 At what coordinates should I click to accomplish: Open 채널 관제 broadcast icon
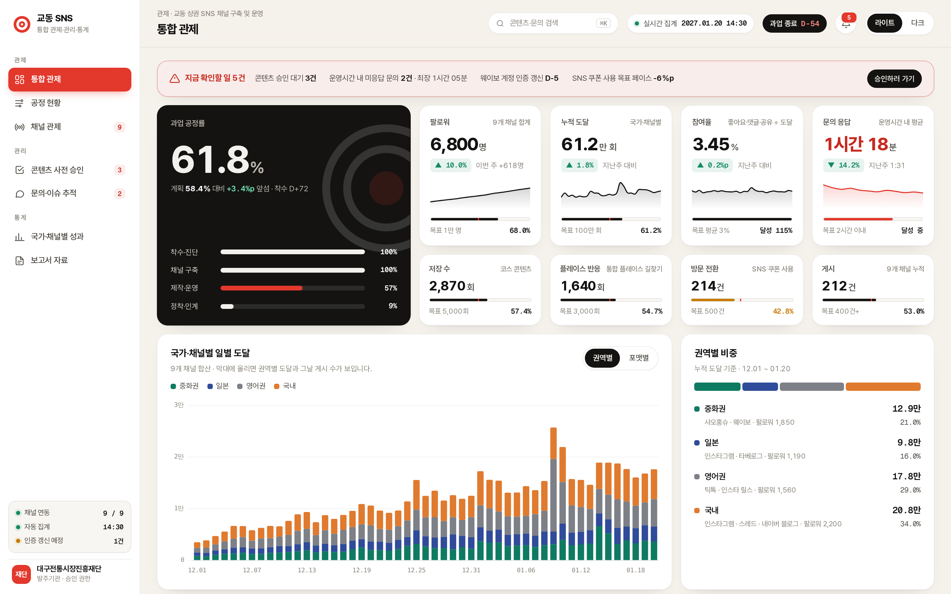[19, 127]
